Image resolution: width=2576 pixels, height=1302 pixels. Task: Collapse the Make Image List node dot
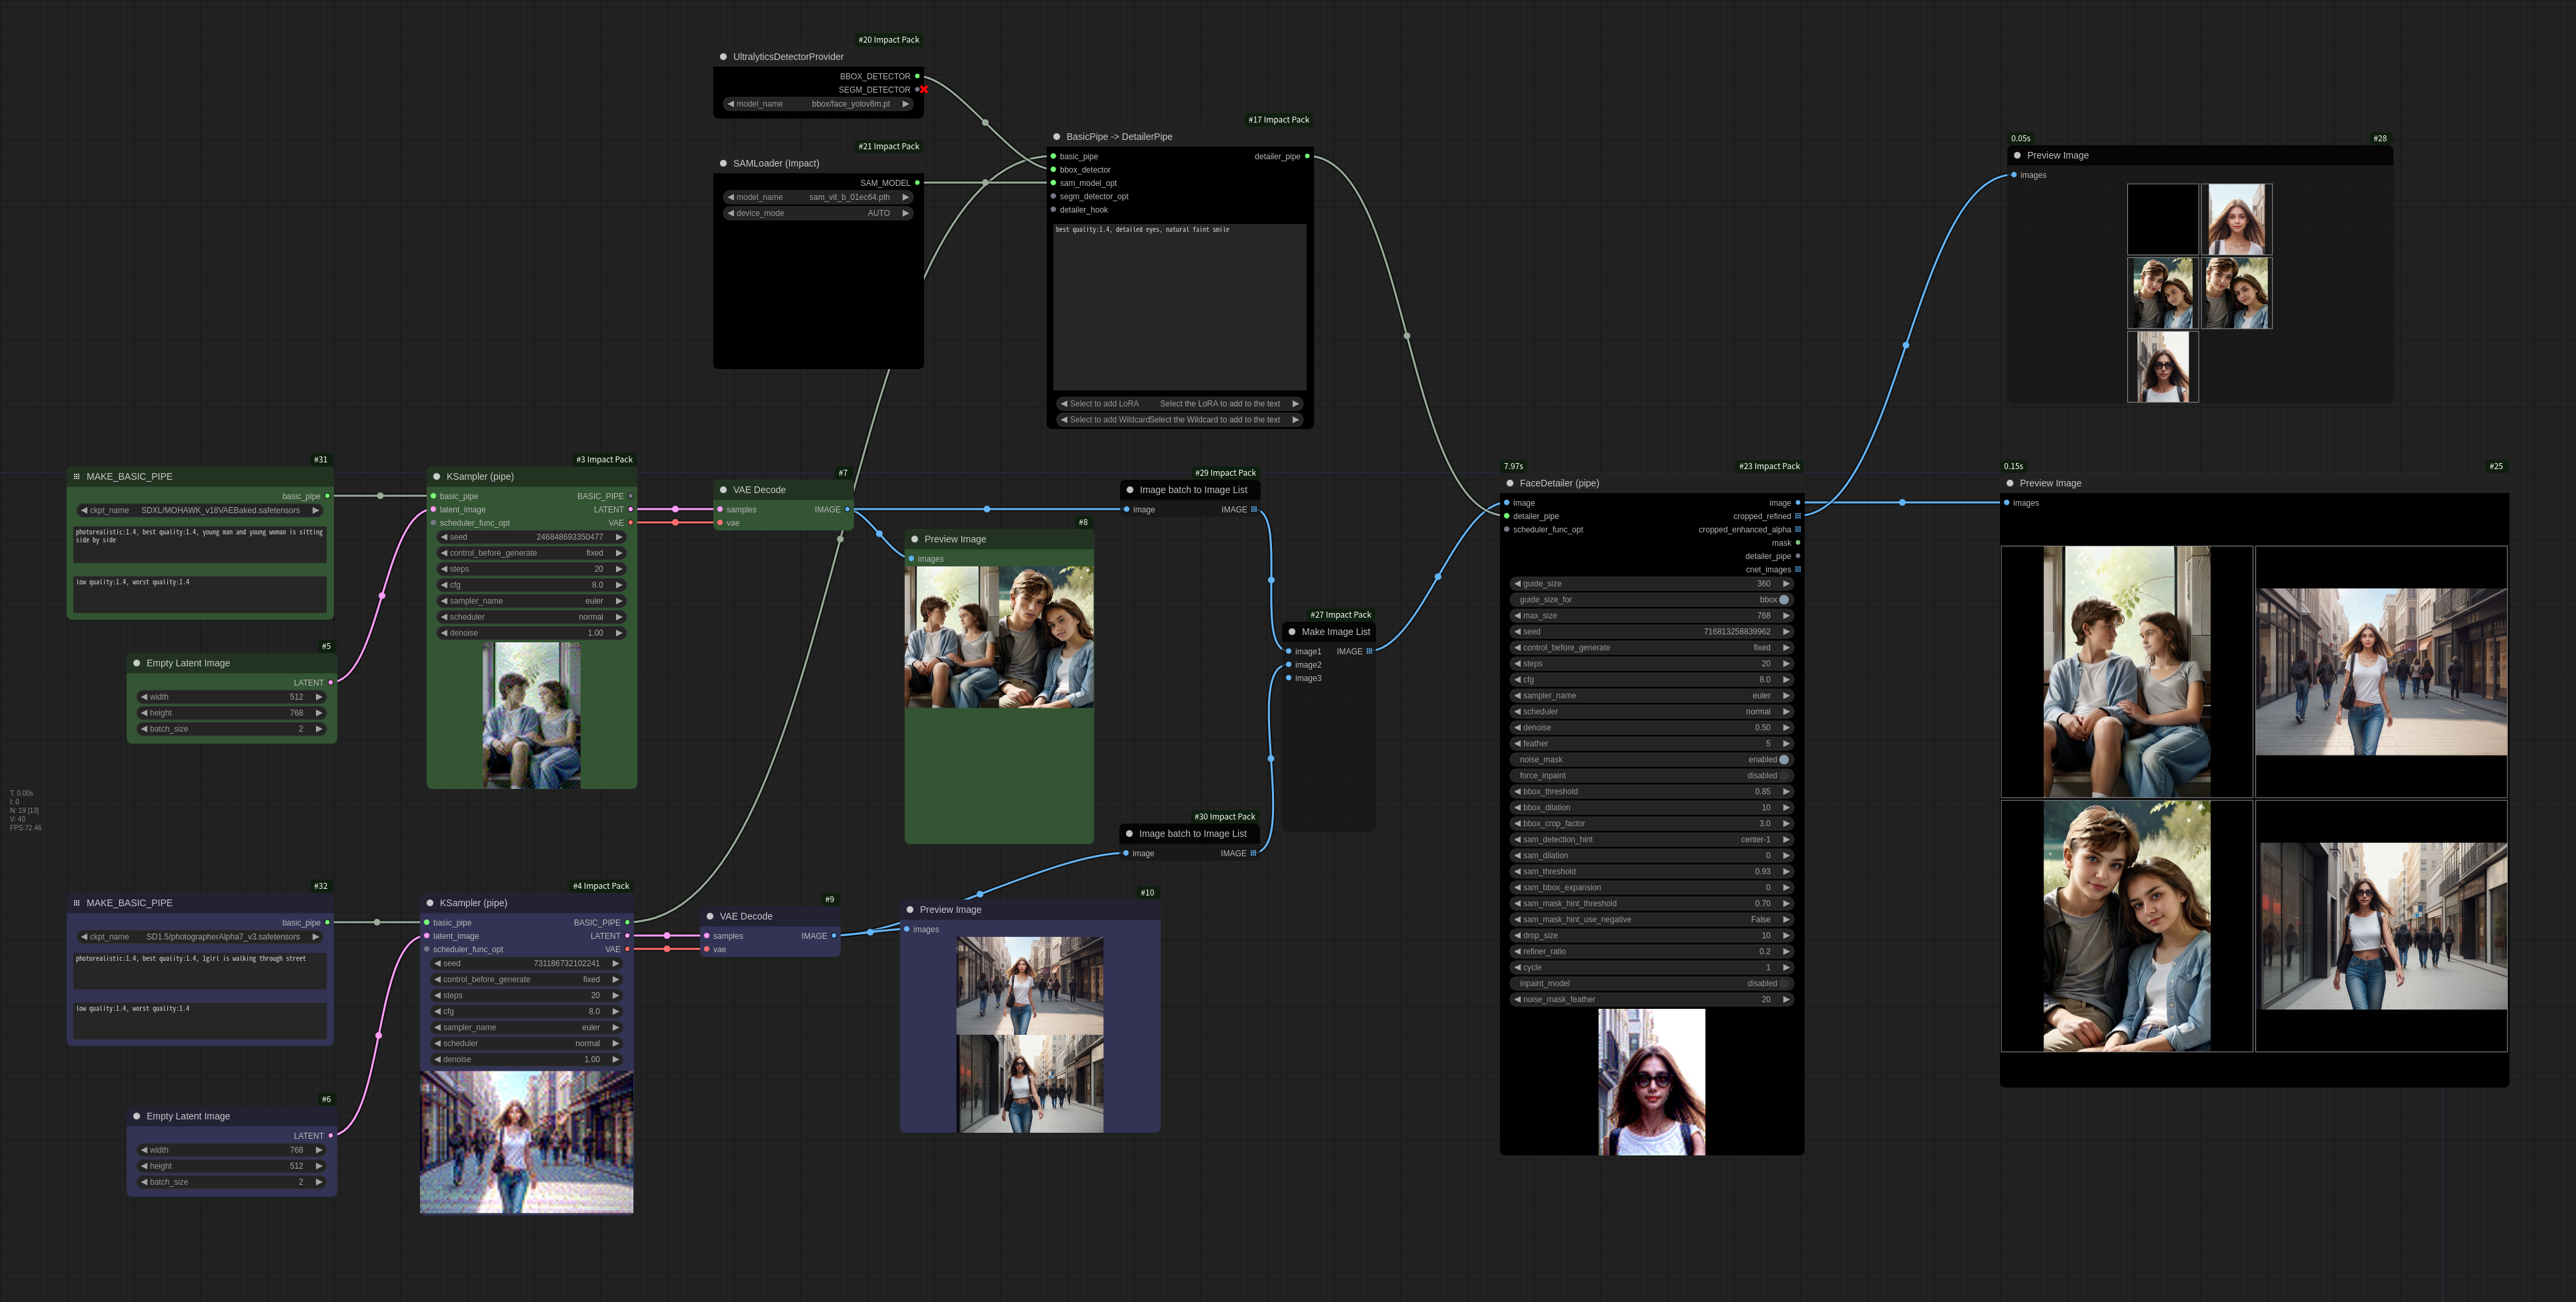pyautogui.click(x=1292, y=632)
